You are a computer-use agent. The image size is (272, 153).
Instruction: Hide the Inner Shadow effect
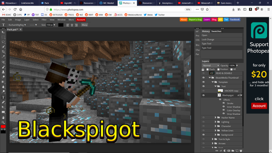pyautogui.click(x=224, y=107)
